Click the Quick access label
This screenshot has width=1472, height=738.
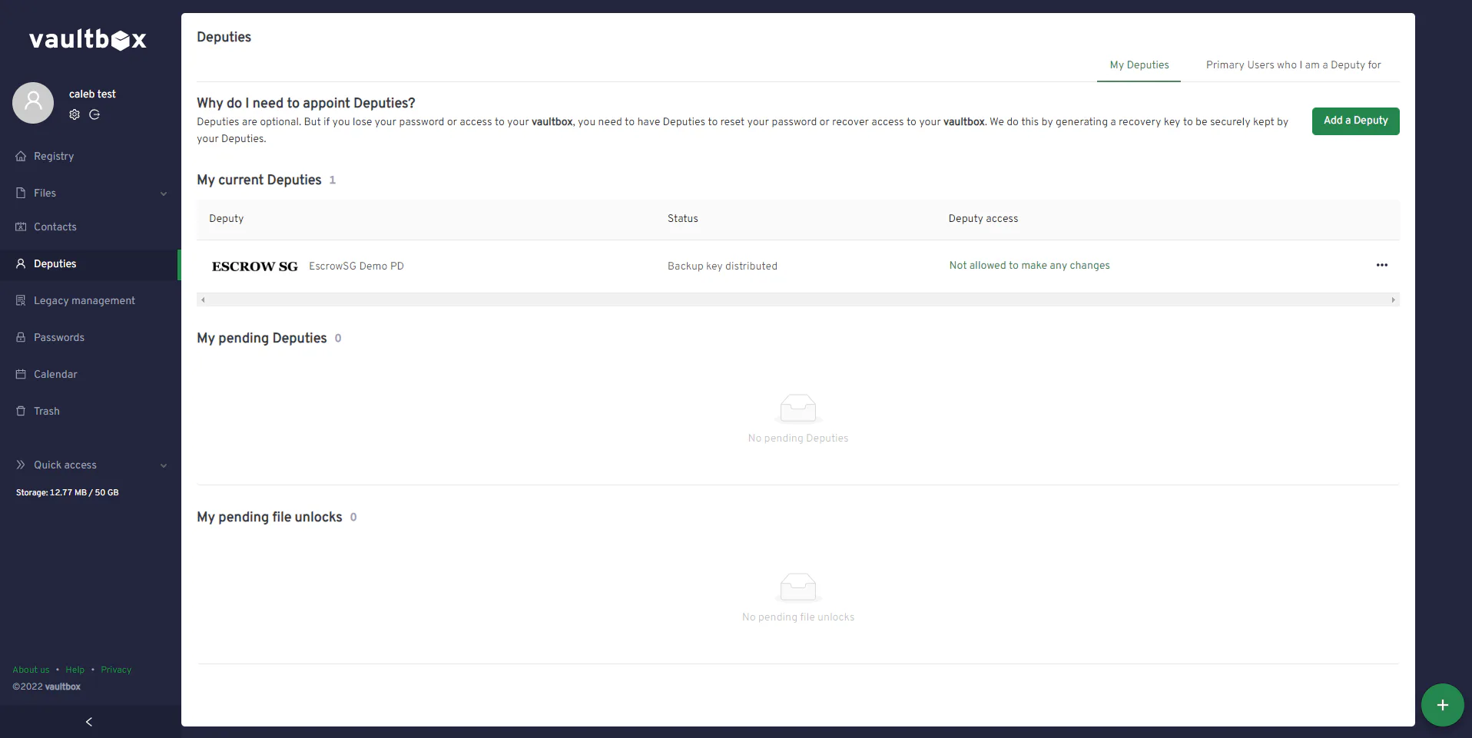[x=65, y=465]
